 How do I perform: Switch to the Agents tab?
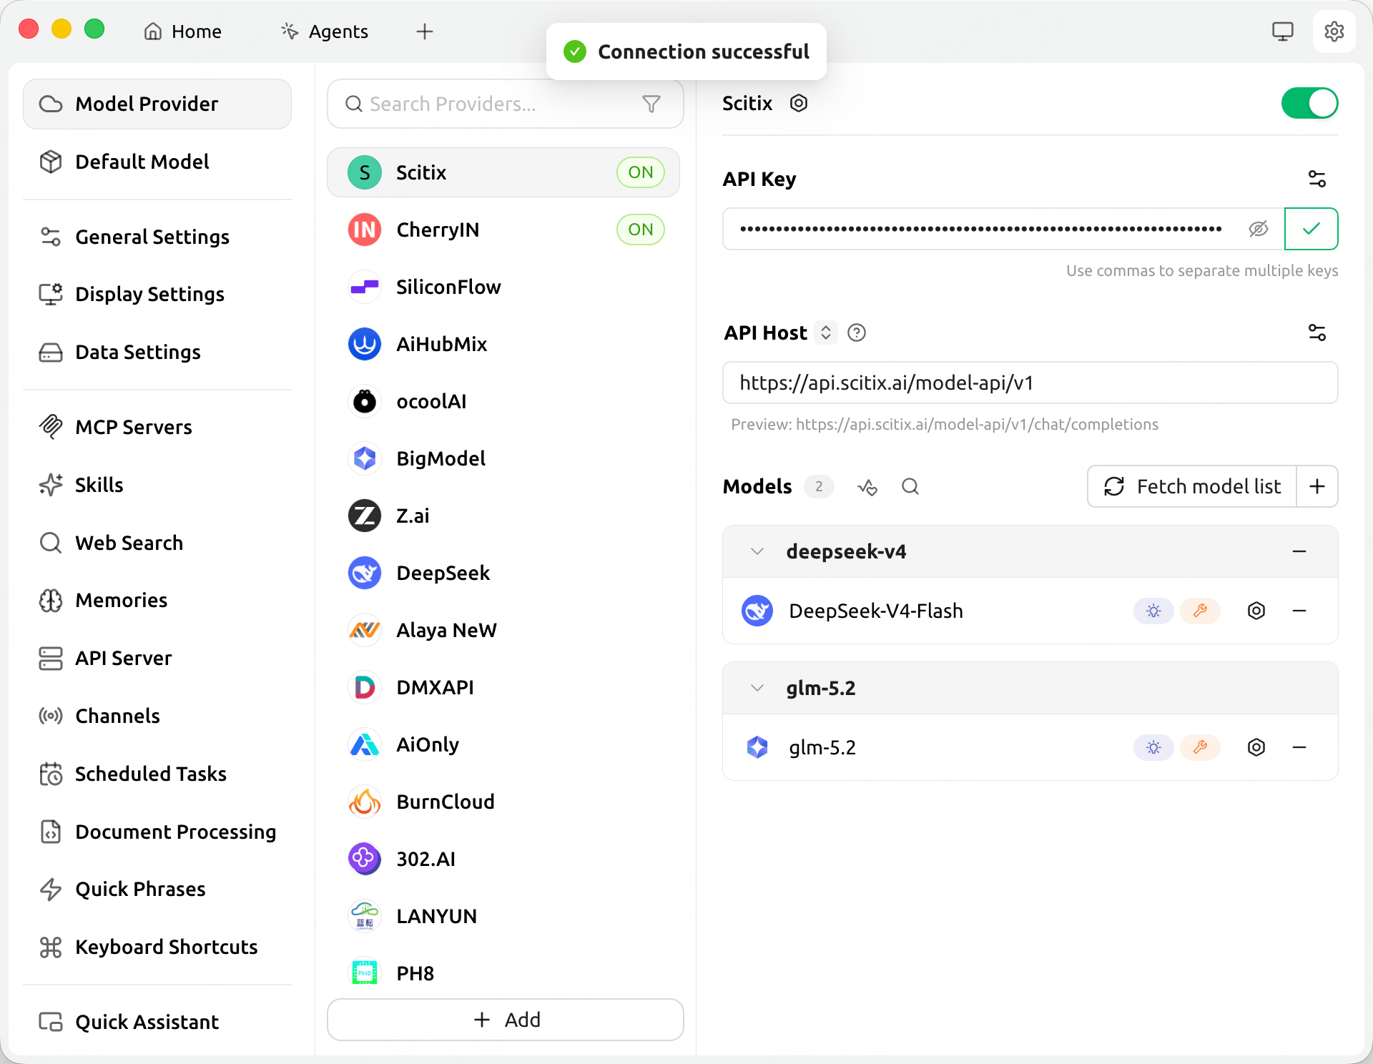click(x=325, y=31)
